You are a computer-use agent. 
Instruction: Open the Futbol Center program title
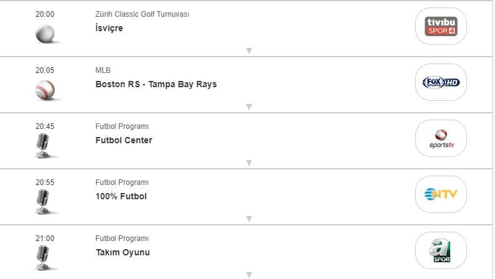click(x=124, y=140)
